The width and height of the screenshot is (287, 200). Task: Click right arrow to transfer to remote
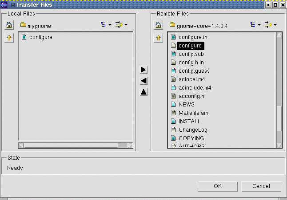click(143, 70)
